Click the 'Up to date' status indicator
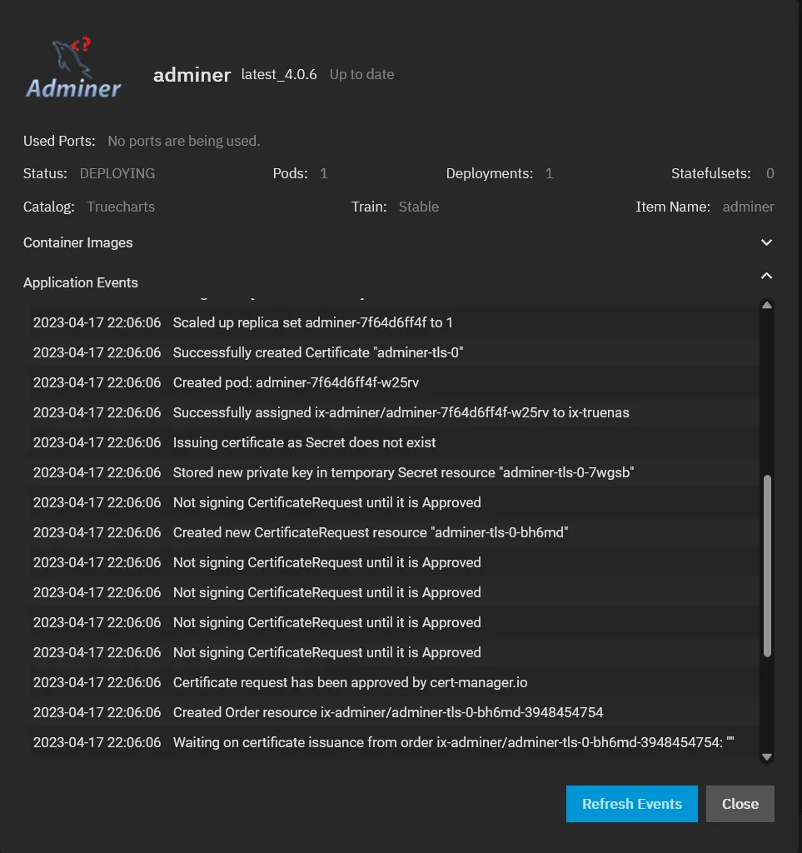This screenshot has height=853, width=802. point(361,74)
